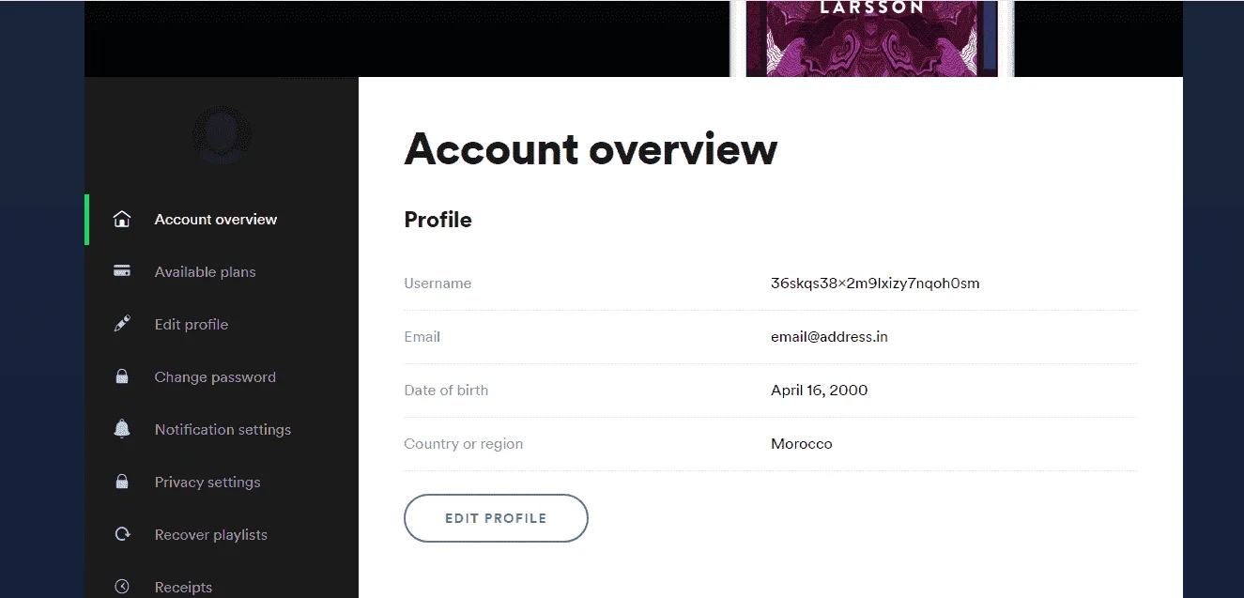Click the pencil icon for Edit profile
Image resolution: width=1244 pixels, height=598 pixels.
tap(121, 324)
